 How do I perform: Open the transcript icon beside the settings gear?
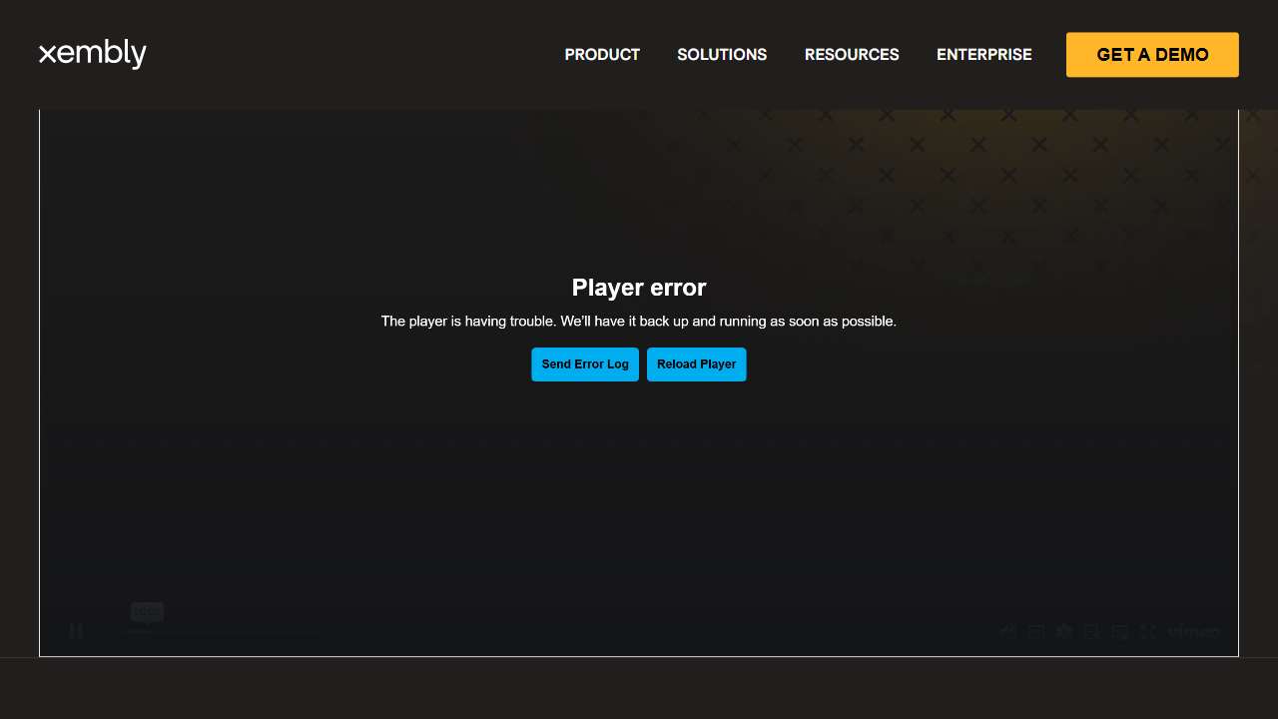tap(1092, 631)
